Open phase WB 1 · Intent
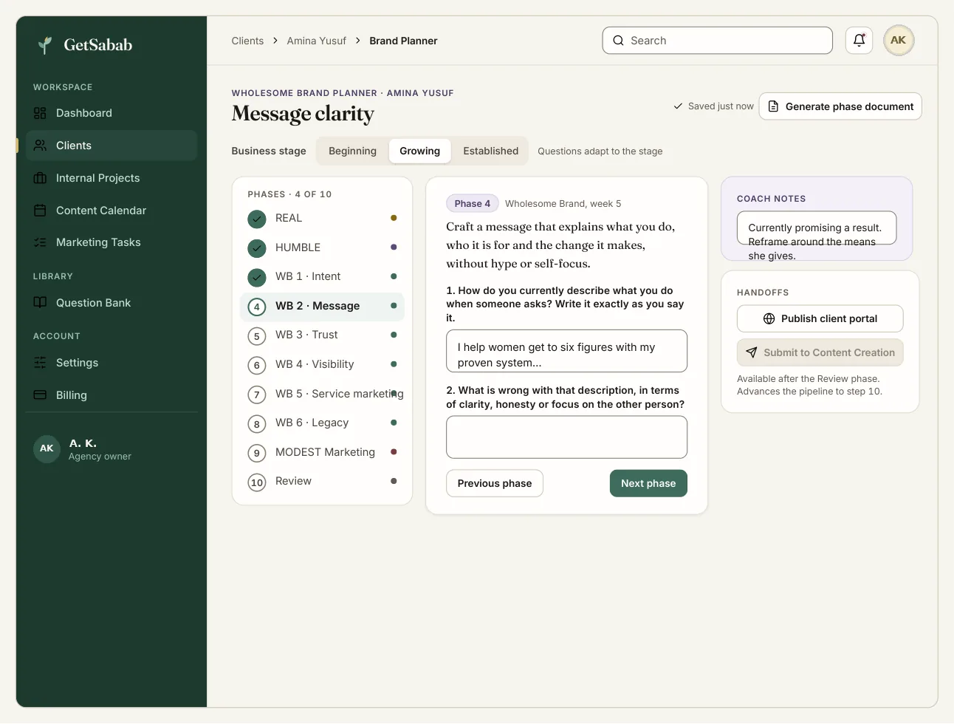This screenshot has width=954, height=724. click(x=323, y=277)
